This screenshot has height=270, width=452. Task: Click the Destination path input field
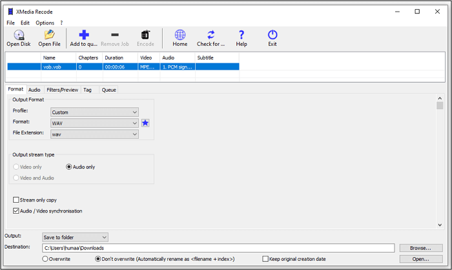218,248
